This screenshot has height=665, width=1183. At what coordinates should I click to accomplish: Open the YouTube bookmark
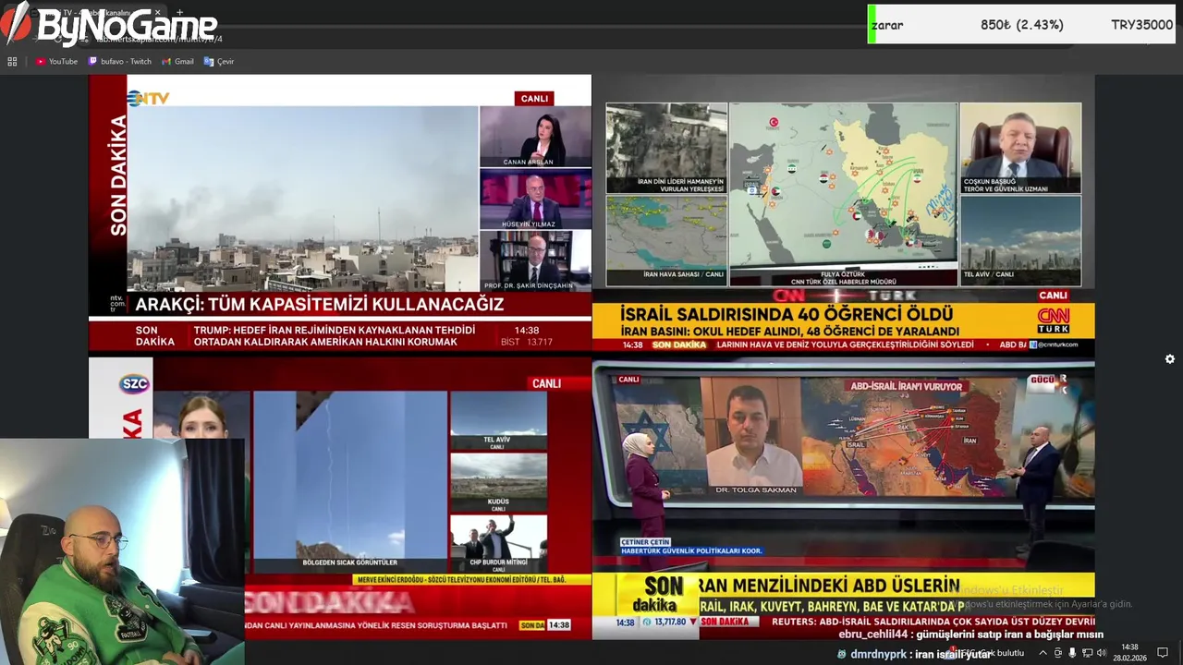[x=56, y=62]
